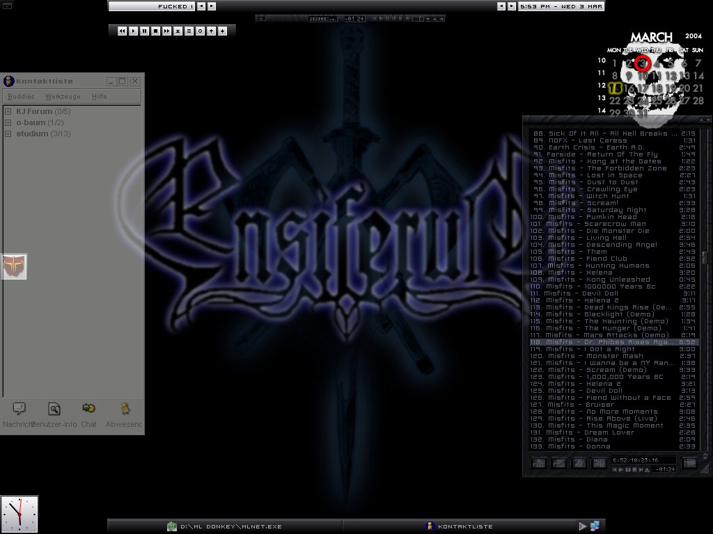Click the right arrow beside the top clock

(512, 6)
